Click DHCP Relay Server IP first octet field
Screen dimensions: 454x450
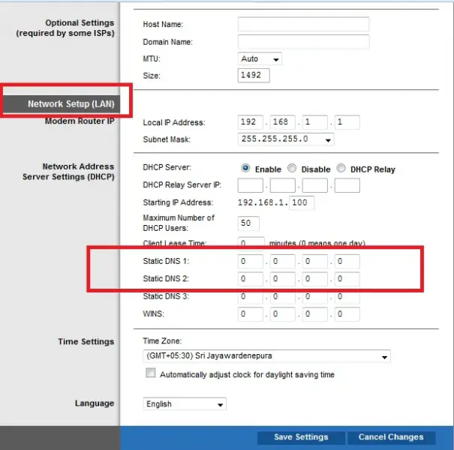tap(251, 185)
